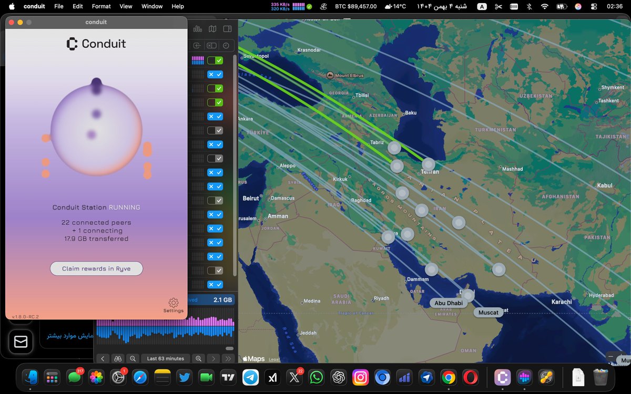The image size is (631, 394).
Task: Select the Abu Dhabi label on map
Action: 449,303
